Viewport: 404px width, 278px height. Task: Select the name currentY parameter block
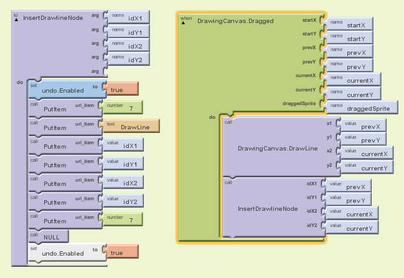click(x=352, y=94)
